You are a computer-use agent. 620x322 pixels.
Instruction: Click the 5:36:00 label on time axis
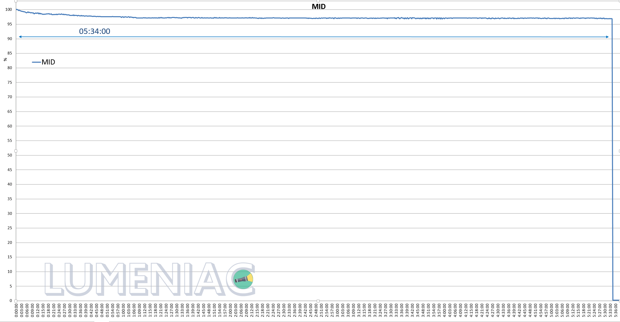tap(615, 310)
